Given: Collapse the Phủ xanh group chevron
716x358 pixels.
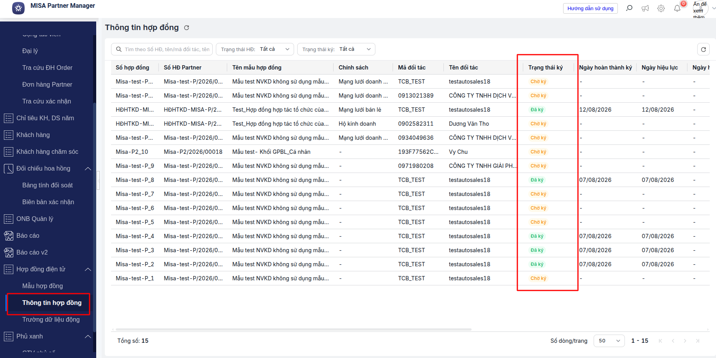Looking at the screenshot, I should point(88,337).
